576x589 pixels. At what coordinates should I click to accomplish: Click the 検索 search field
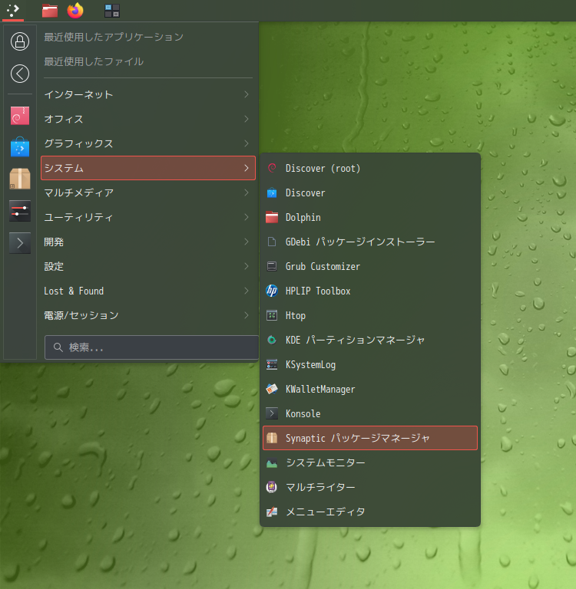[151, 347]
